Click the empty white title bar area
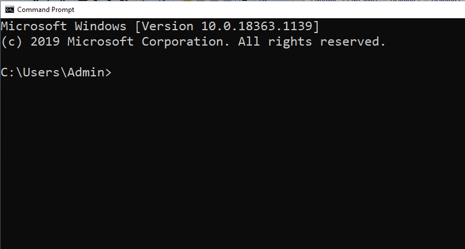The image size is (465, 249). point(267,10)
